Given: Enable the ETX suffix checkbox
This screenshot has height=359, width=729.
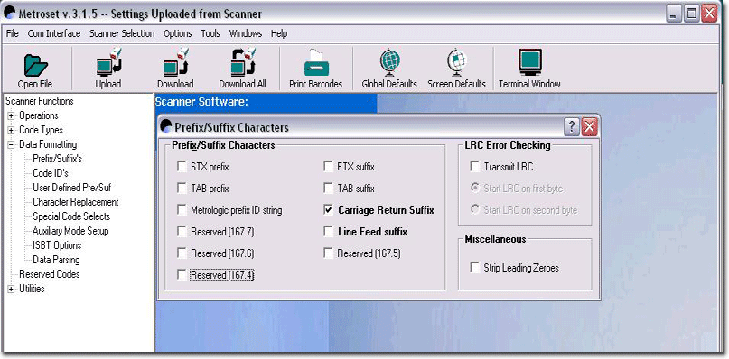Looking at the screenshot, I should pos(329,166).
